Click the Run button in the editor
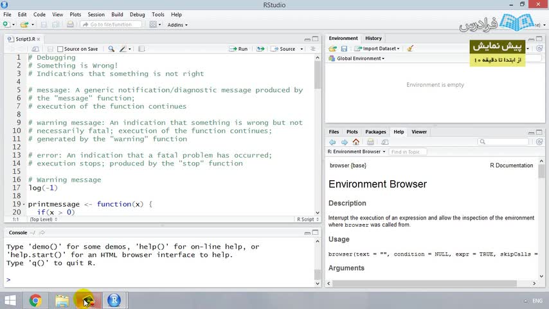The image size is (549, 309). [239, 49]
